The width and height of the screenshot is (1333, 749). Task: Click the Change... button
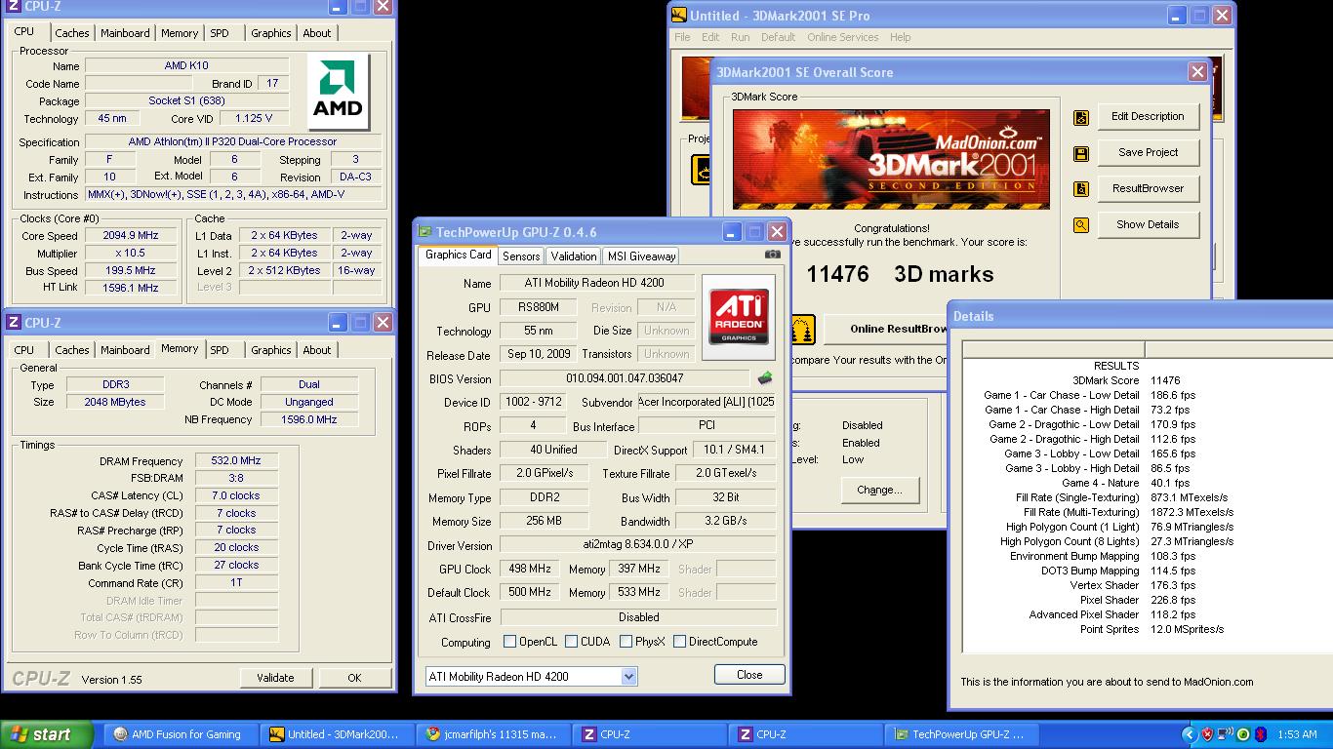879,490
